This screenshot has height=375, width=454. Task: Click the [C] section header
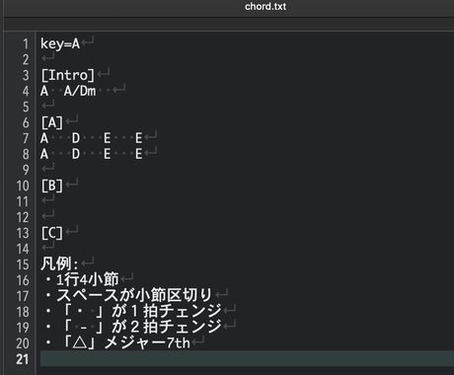52,233
